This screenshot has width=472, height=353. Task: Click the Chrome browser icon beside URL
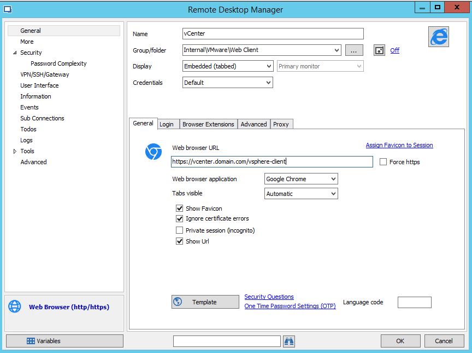point(154,152)
